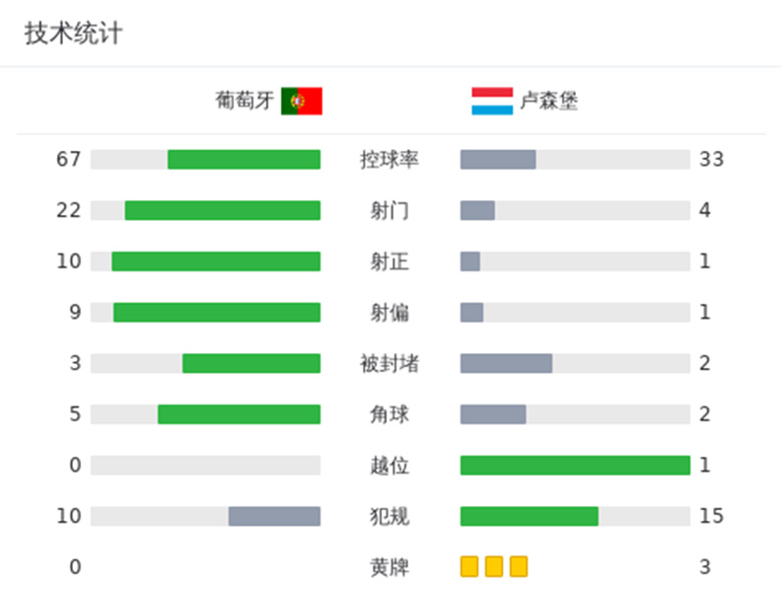This screenshot has width=781, height=592.
Task: Select the 技术统计 heading
Action: (73, 33)
